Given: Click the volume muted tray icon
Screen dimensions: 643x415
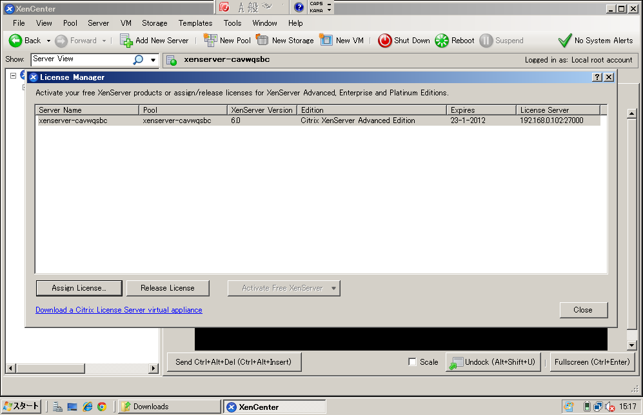Looking at the screenshot, I should (609, 407).
